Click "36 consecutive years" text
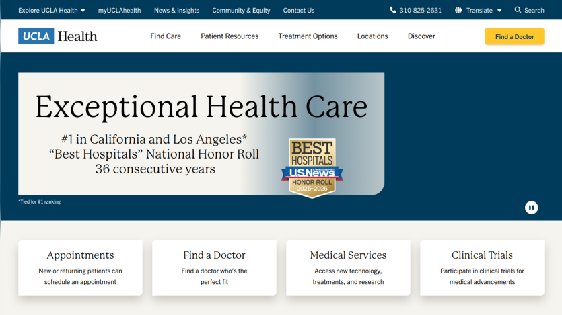The image size is (562, 315). coord(155,169)
